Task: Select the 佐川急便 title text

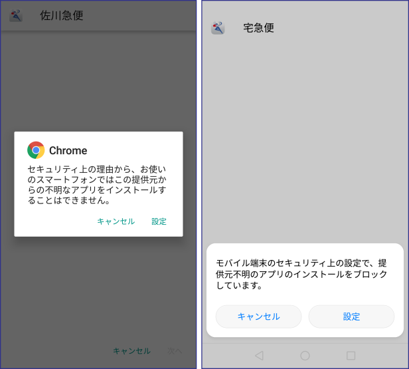Action: 62,16
